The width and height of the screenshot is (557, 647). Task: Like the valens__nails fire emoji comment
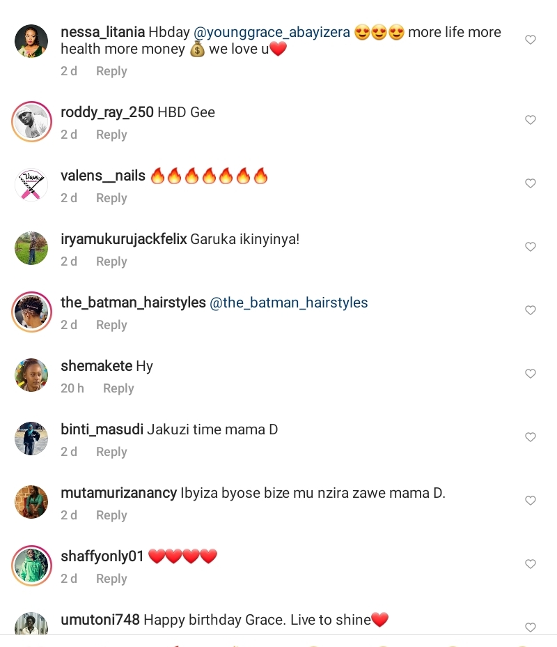(531, 183)
